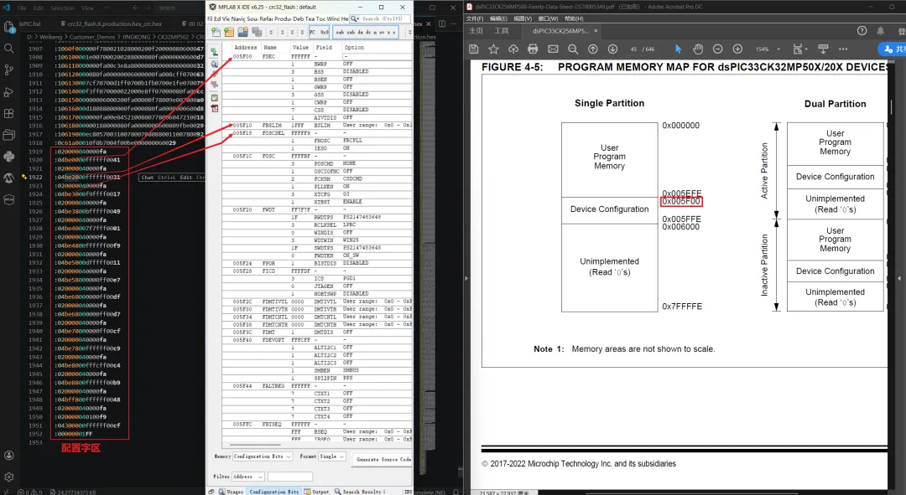Open the VS Code Manage gear icon
The image size is (906, 495).
click(8, 477)
